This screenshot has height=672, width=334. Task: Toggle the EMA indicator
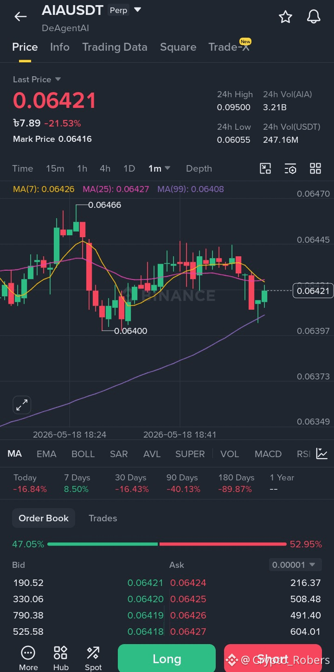tap(46, 454)
